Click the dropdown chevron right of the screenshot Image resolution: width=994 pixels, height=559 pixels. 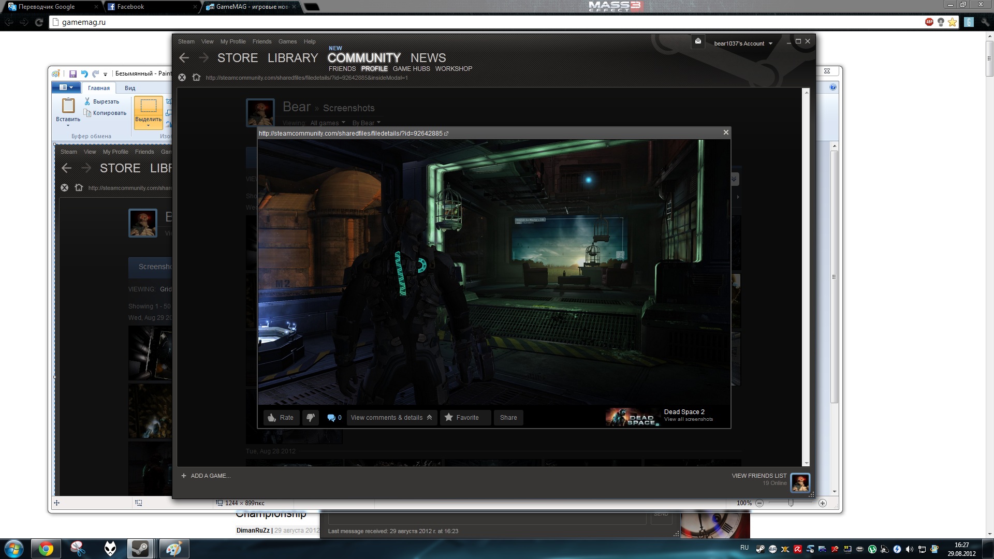coord(734,179)
